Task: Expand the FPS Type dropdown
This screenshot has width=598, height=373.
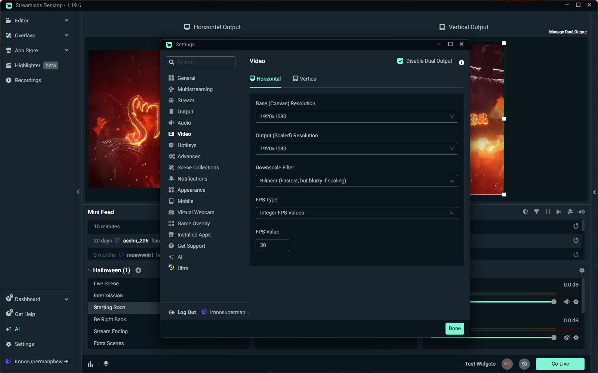Action: (x=357, y=213)
